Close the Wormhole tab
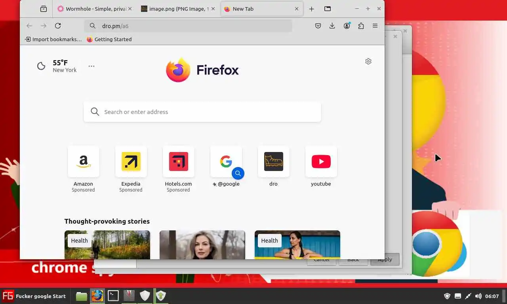The height and width of the screenshot is (304, 507). [130, 9]
